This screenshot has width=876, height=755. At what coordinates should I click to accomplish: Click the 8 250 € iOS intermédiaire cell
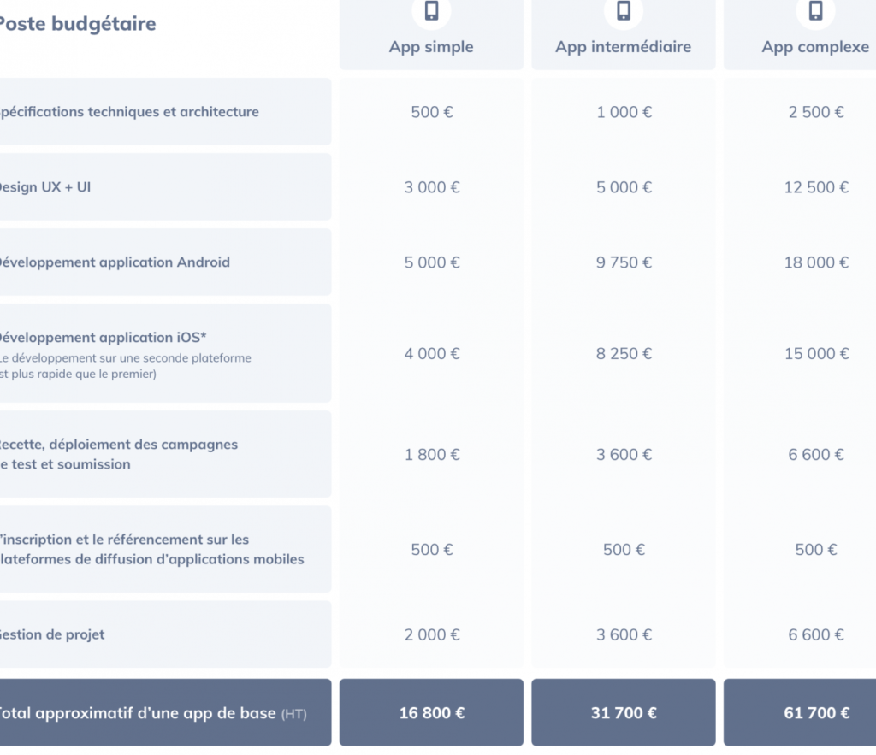click(x=624, y=353)
